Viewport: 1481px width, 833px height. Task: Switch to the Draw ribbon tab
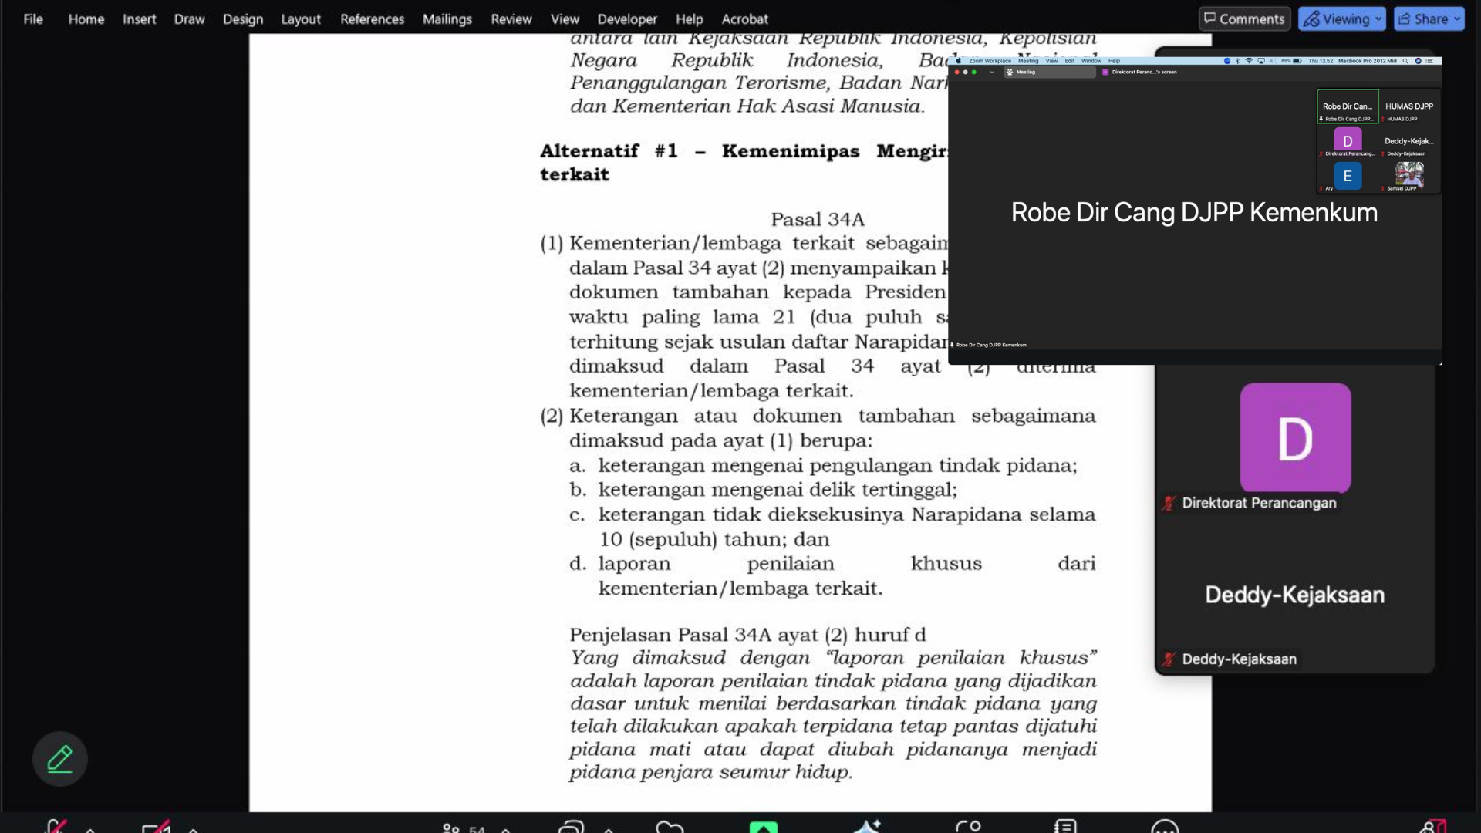[189, 19]
